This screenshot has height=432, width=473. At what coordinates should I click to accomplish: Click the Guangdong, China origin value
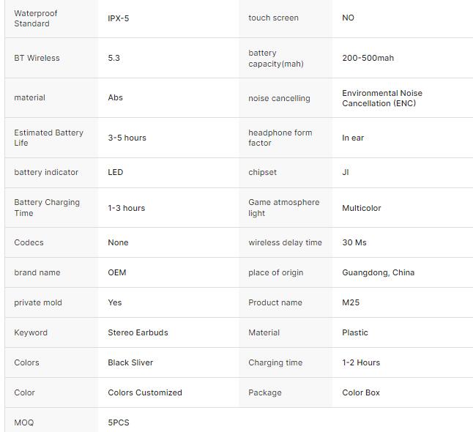click(x=378, y=272)
